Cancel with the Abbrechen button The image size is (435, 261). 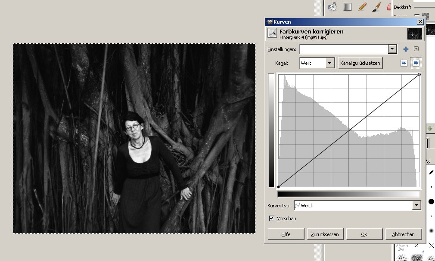pos(403,234)
